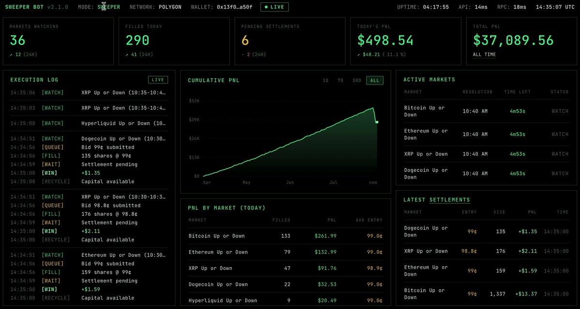The image size is (580, 309).
Task: Click the log line '176 shares @ 98.8¢'
Action: point(109,214)
